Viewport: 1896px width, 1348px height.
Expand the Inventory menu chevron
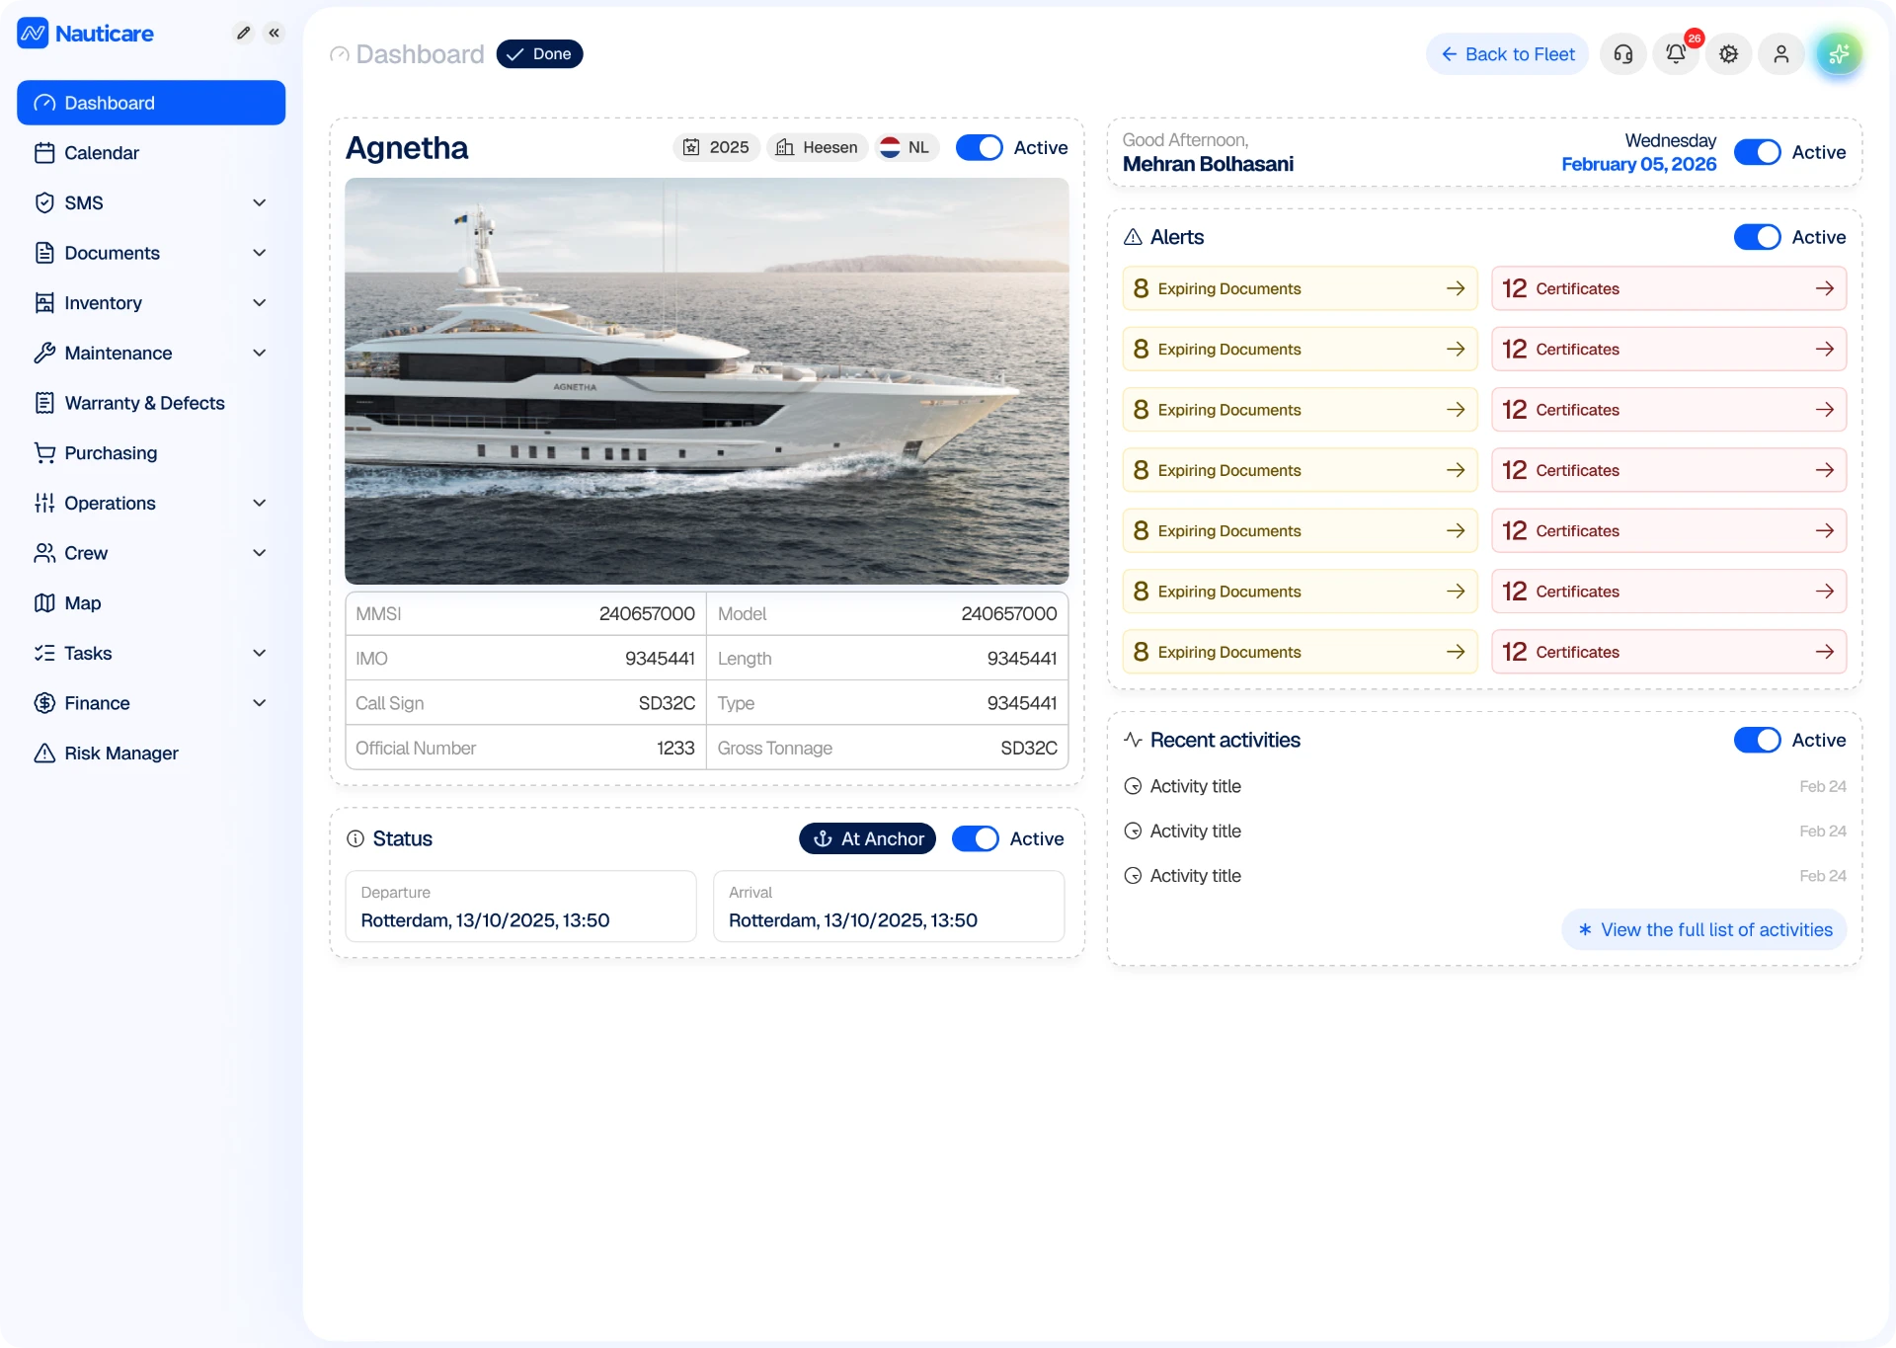pyautogui.click(x=260, y=303)
